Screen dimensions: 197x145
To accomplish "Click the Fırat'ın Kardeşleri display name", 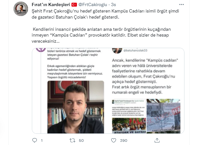I will point(51,4).
